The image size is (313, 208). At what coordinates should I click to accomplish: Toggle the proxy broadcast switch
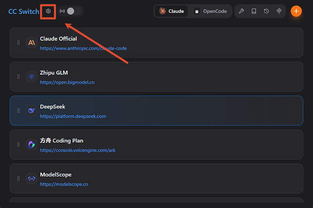[x=74, y=11]
